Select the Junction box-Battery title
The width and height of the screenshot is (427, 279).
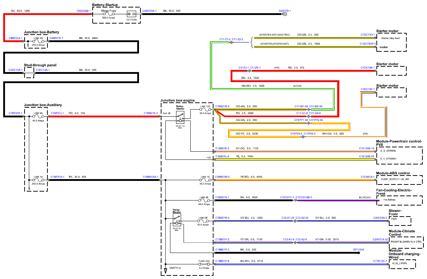pyautogui.click(x=41, y=32)
